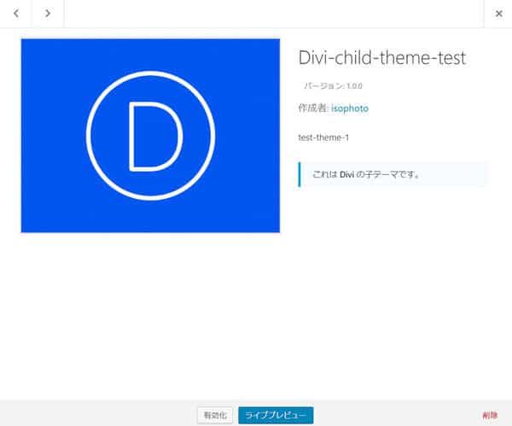Click the Divi-child-theme-test title
The image size is (512, 426).
pyautogui.click(x=382, y=58)
